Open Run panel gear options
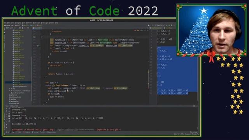Image resolution: width=249 pixels, height=140 pixels. (194, 106)
